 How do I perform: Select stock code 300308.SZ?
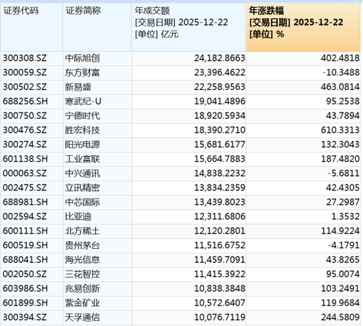[x=25, y=58]
